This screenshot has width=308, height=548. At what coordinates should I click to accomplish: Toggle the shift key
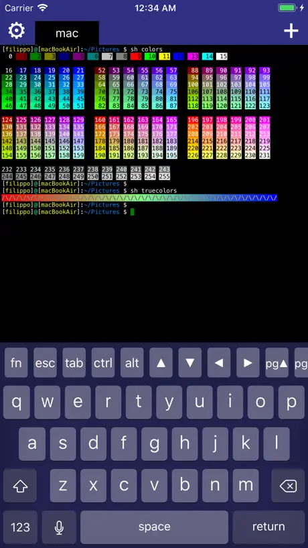20,486
